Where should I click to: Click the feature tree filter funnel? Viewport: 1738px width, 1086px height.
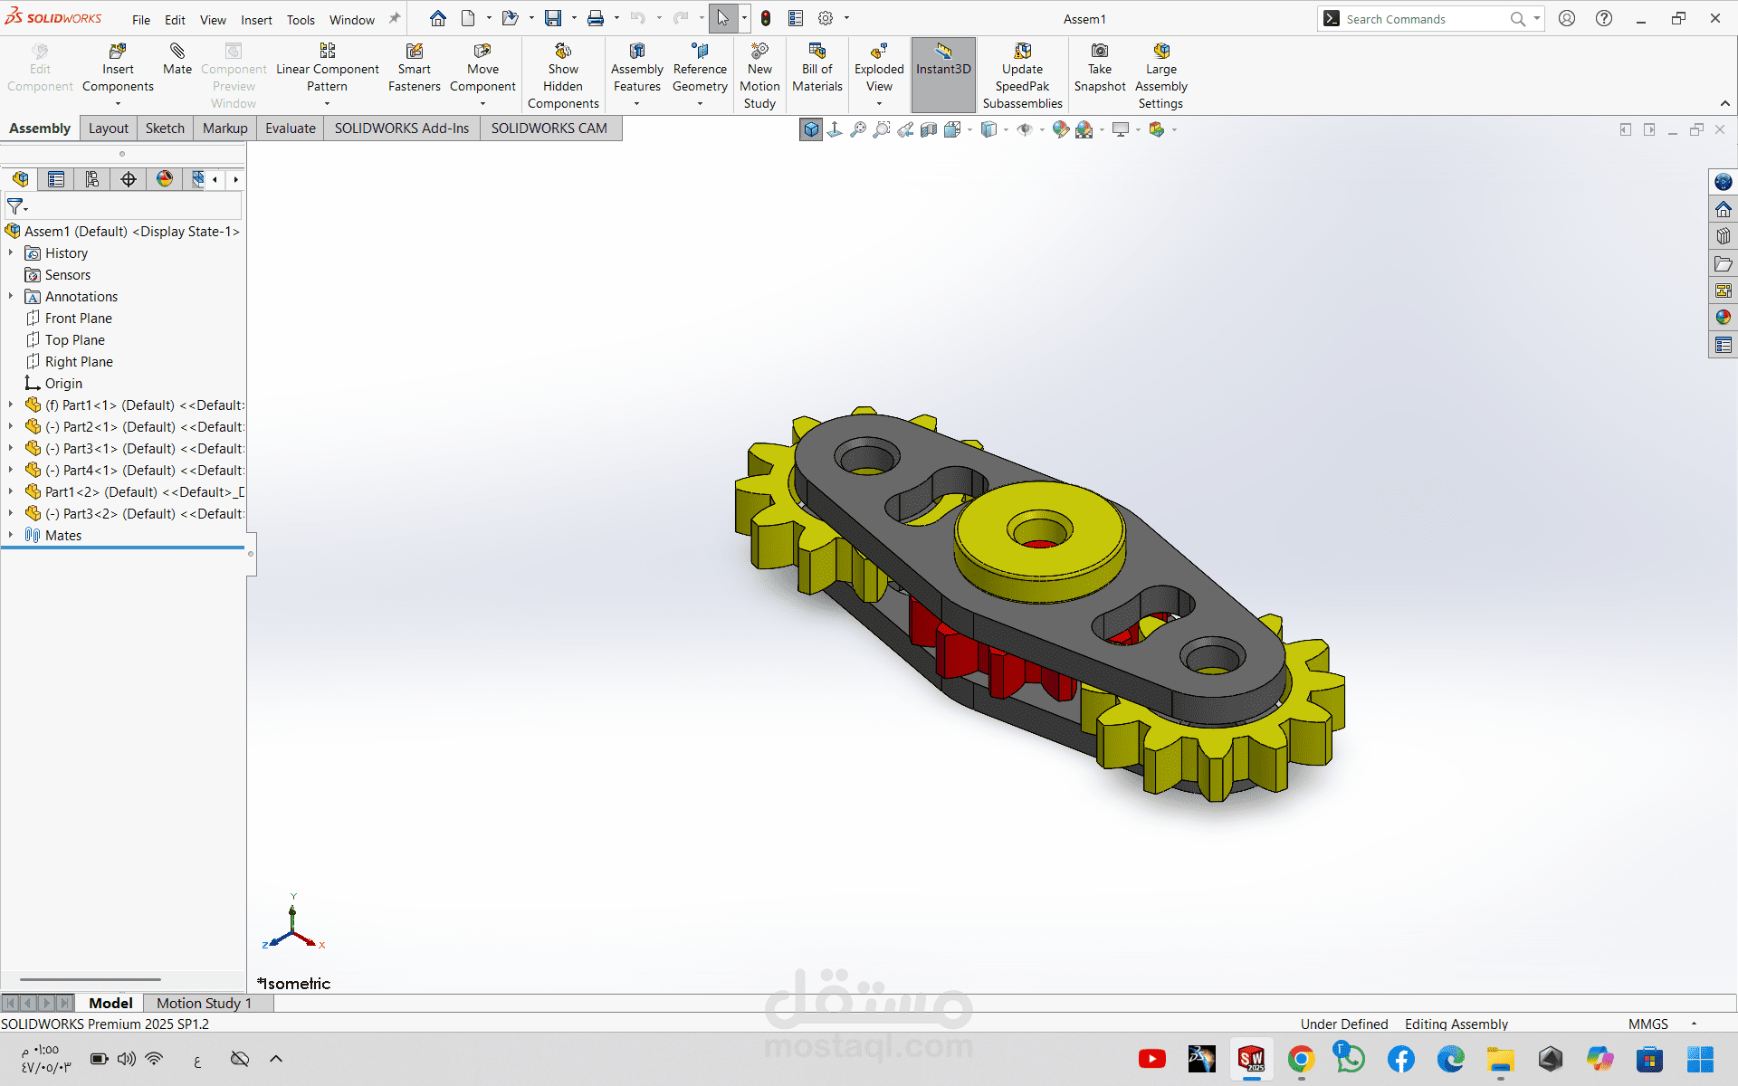(15, 207)
